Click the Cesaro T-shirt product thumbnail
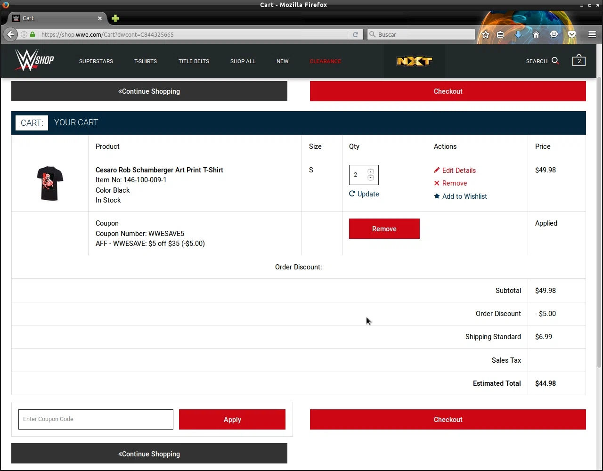The width and height of the screenshot is (603, 471). (50, 183)
